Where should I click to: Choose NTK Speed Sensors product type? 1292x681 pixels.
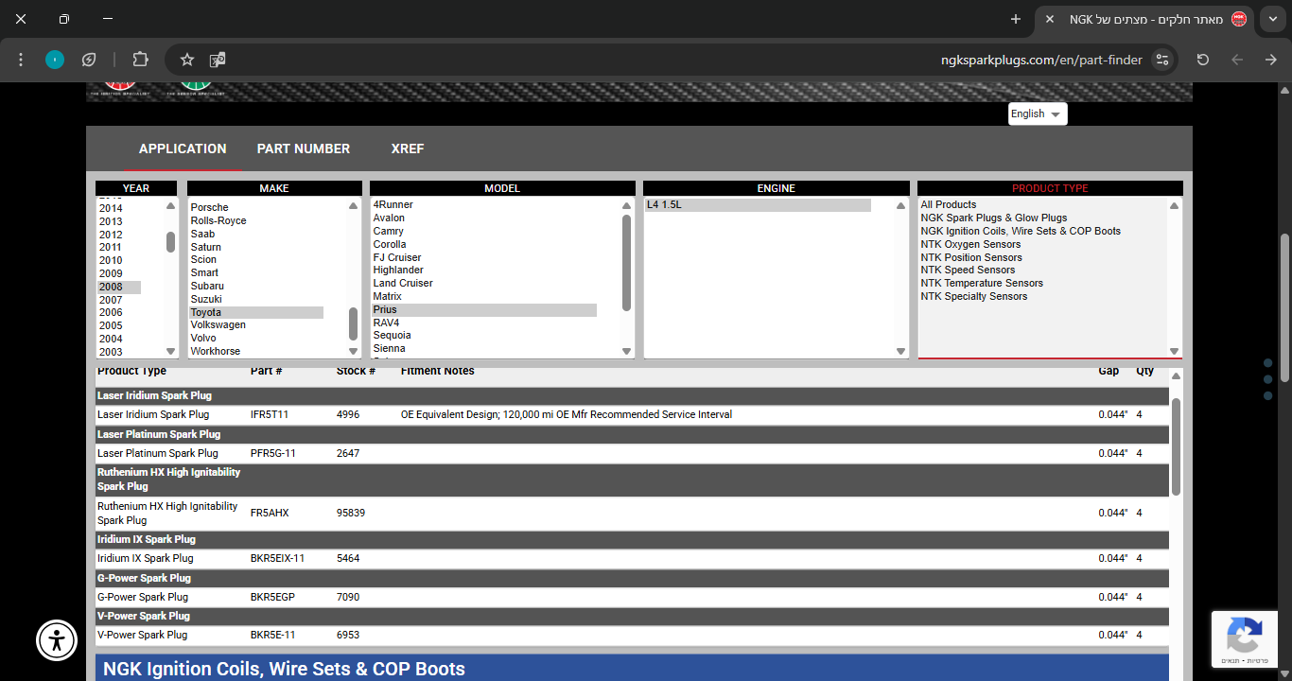pos(967,270)
